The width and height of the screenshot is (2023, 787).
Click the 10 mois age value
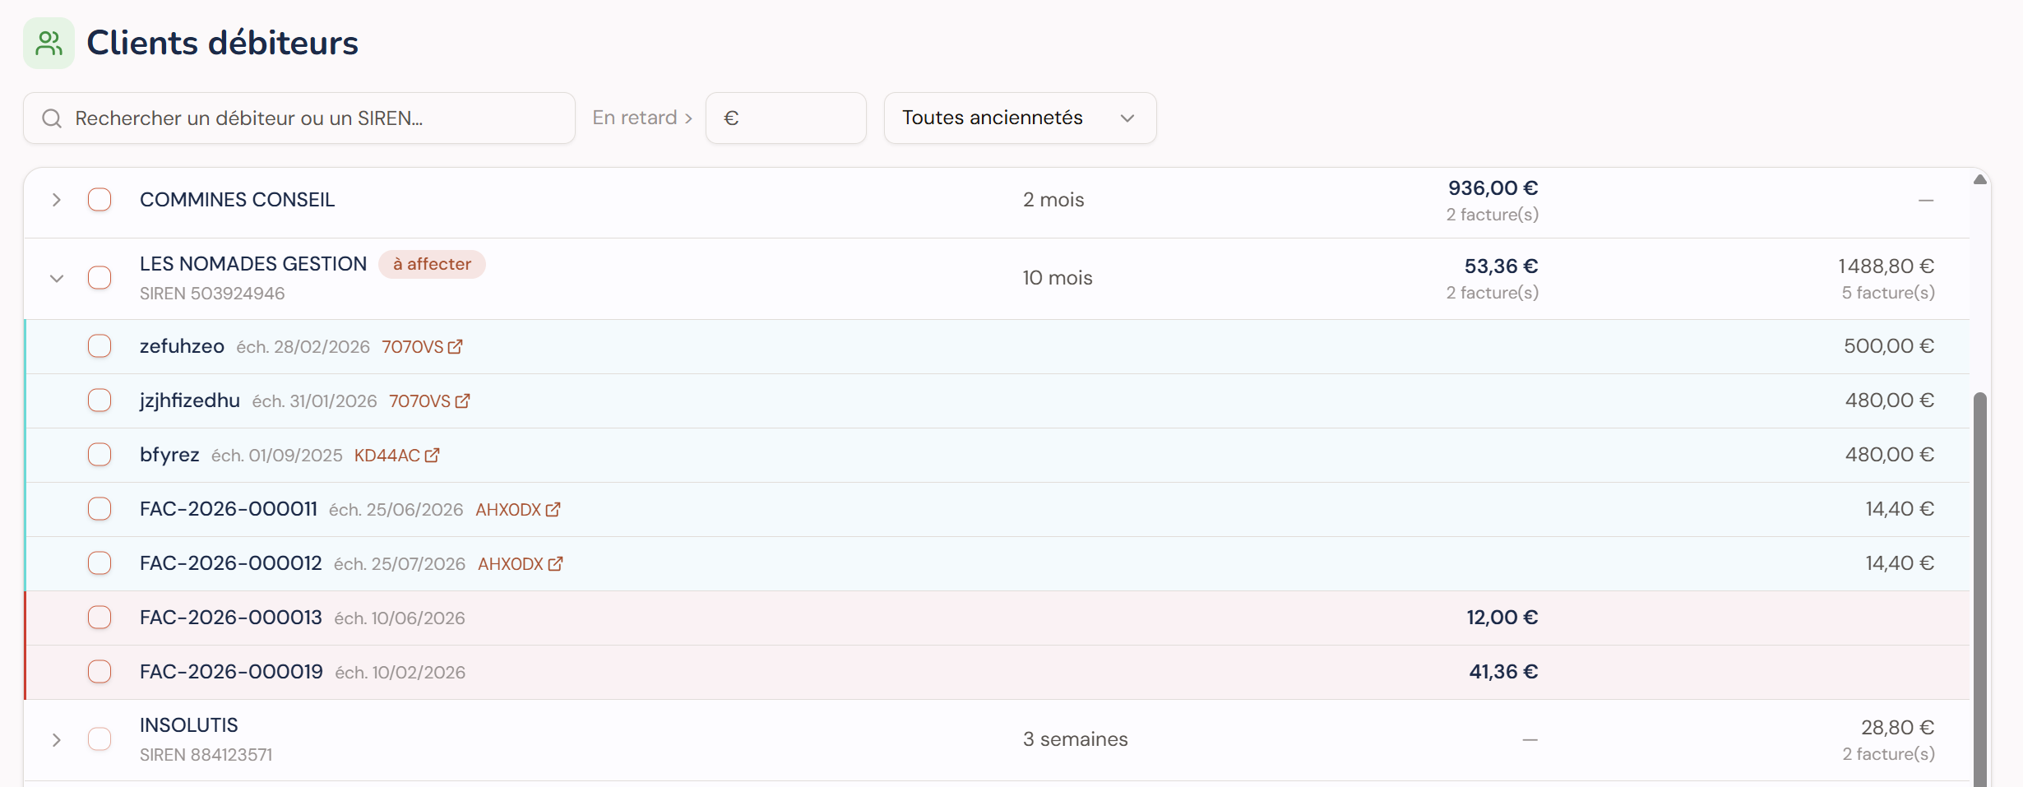[1058, 278]
